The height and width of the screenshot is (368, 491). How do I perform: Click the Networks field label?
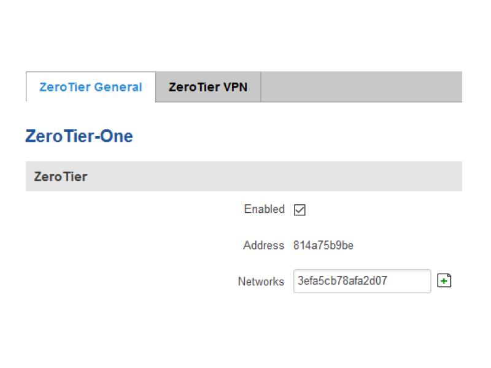(x=261, y=282)
